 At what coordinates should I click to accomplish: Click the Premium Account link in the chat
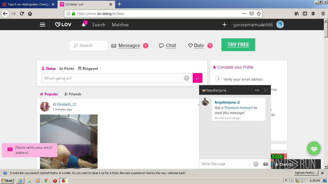[x=239, y=108]
